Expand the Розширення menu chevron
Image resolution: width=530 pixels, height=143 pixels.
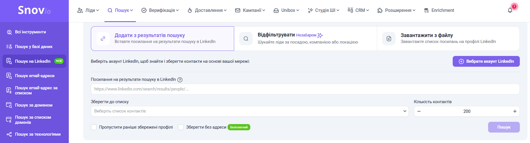tap(414, 10)
